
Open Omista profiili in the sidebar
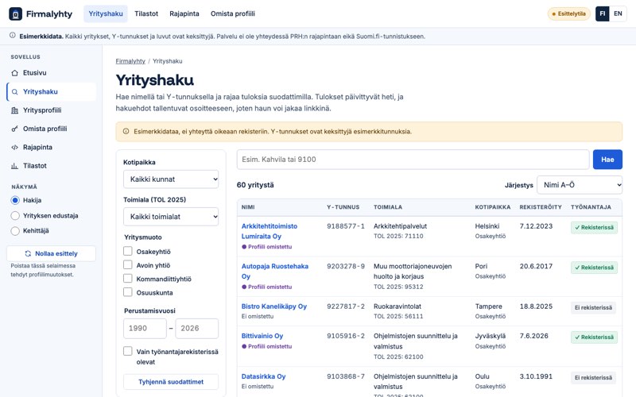pyautogui.click(x=51, y=129)
